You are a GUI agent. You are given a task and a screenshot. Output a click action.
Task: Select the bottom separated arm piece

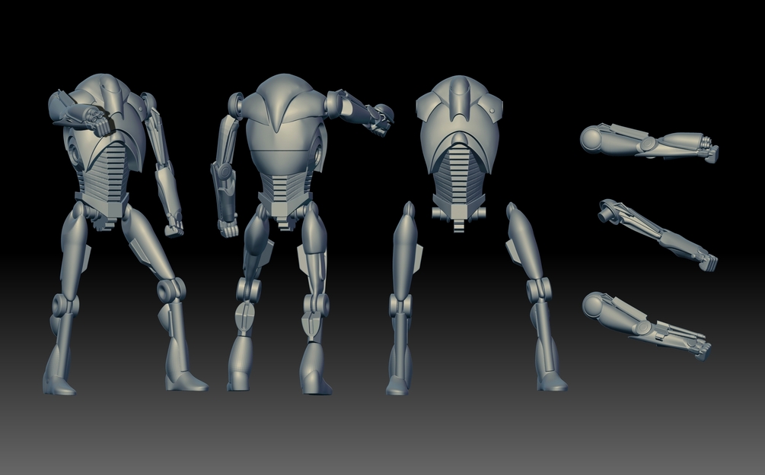[646, 325]
